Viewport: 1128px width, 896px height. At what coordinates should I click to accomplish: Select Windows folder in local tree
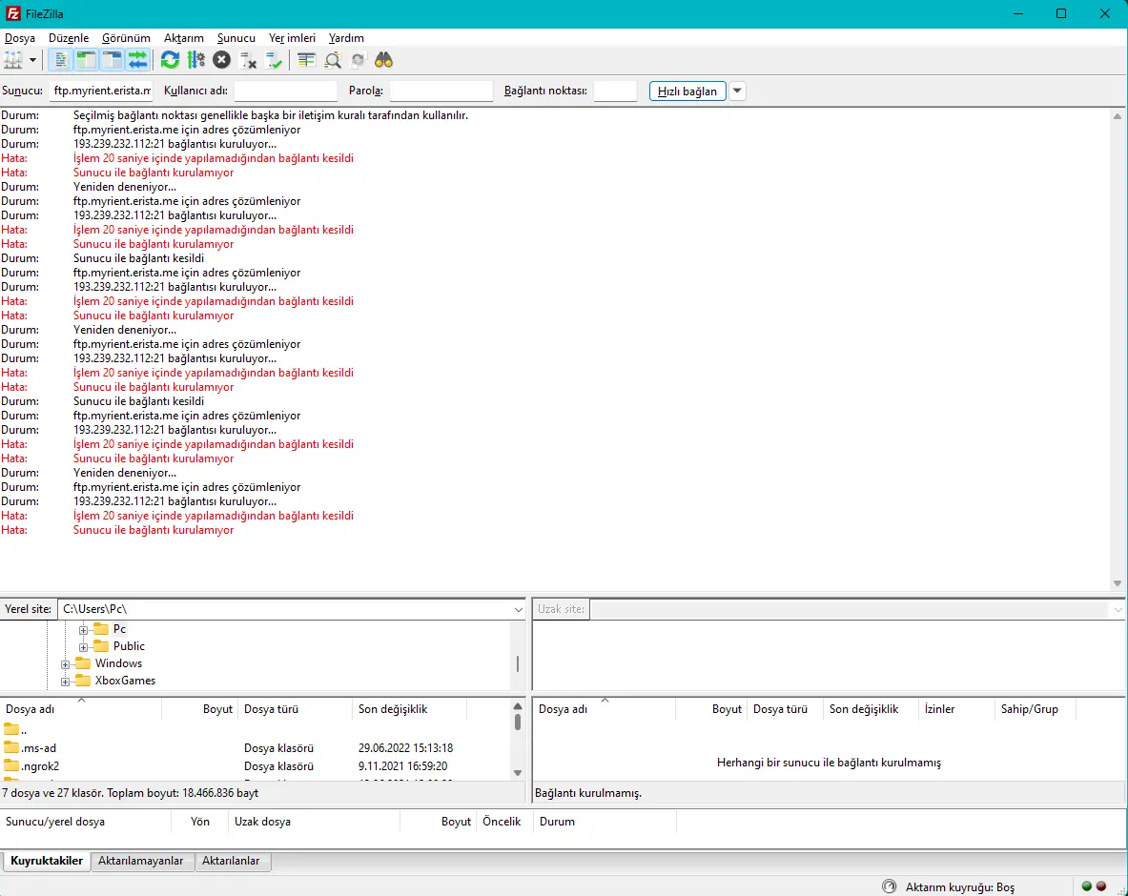(x=118, y=663)
